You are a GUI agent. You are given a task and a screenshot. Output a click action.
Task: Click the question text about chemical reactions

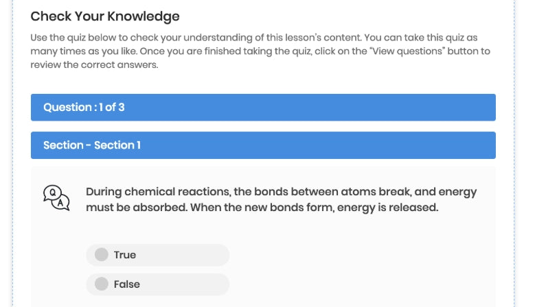click(281, 199)
